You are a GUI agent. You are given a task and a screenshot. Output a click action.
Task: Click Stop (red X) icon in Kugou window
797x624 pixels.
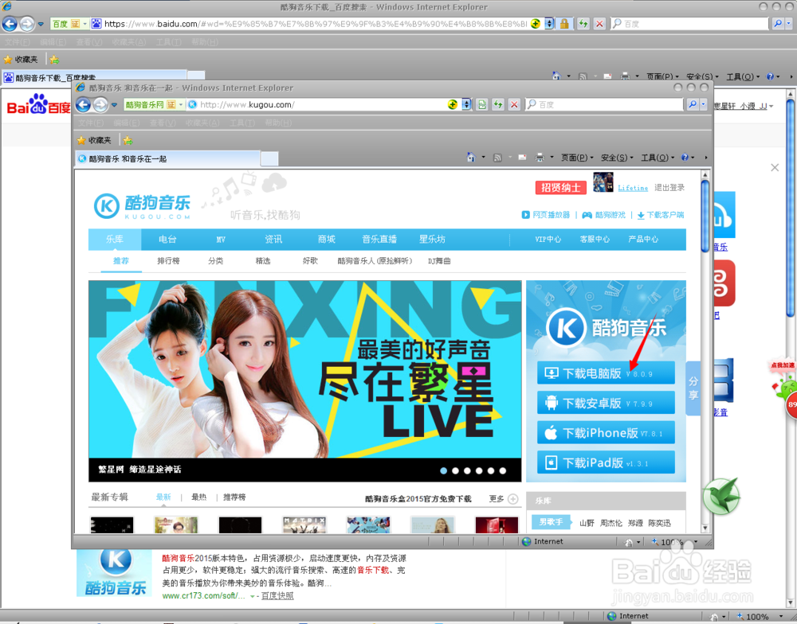(x=514, y=104)
